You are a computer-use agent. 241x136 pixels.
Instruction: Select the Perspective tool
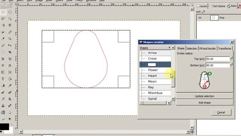10,65
